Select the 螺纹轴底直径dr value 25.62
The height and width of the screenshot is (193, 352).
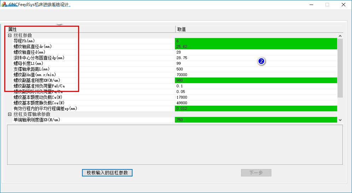[x=256, y=46]
